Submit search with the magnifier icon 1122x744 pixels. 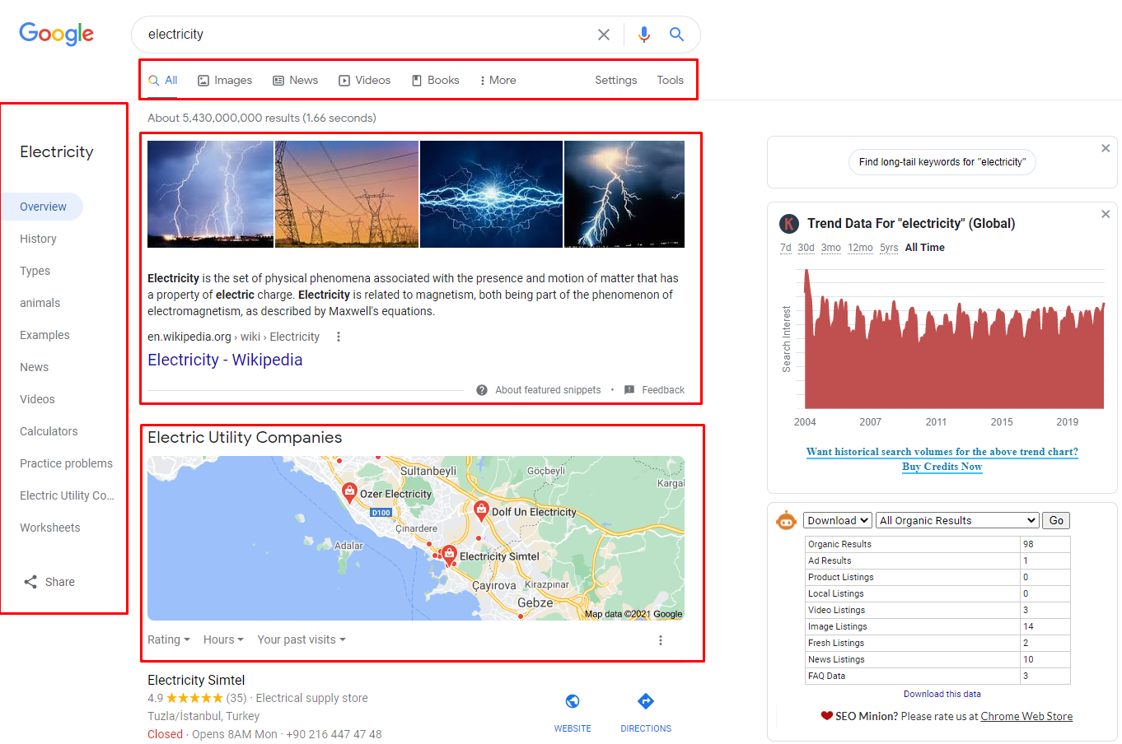(676, 35)
